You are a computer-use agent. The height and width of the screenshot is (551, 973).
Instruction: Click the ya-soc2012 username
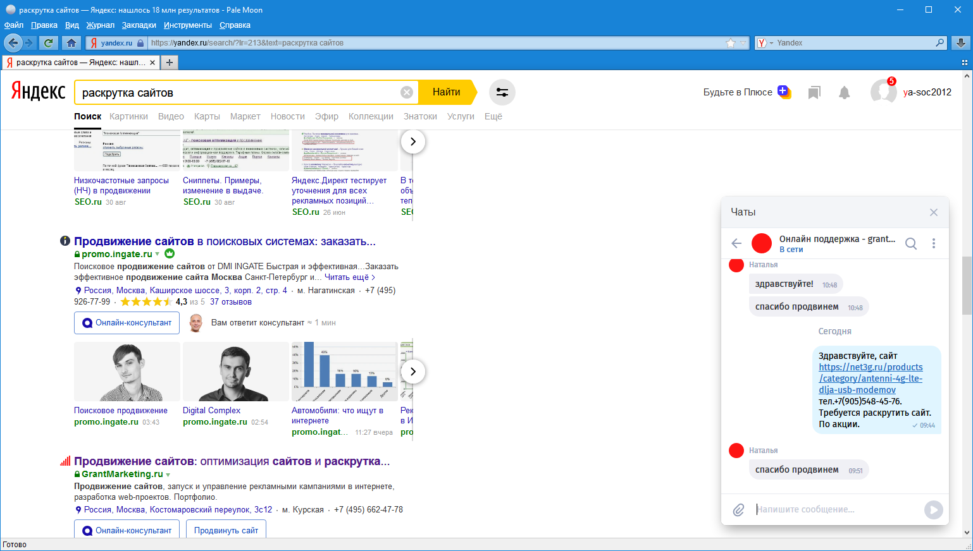click(x=927, y=92)
